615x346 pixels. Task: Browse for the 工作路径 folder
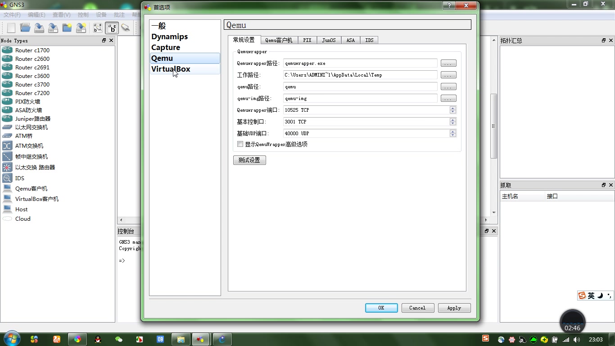coord(448,75)
